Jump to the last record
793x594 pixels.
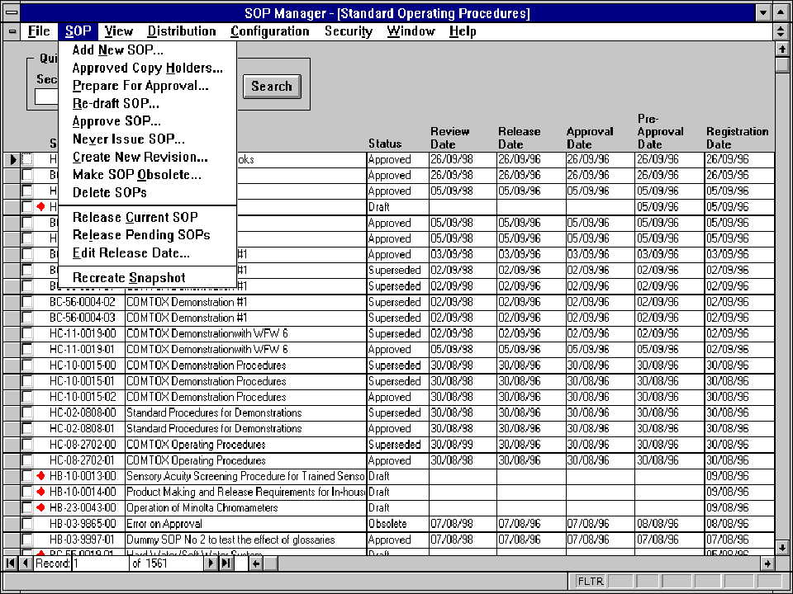coord(226,563)
